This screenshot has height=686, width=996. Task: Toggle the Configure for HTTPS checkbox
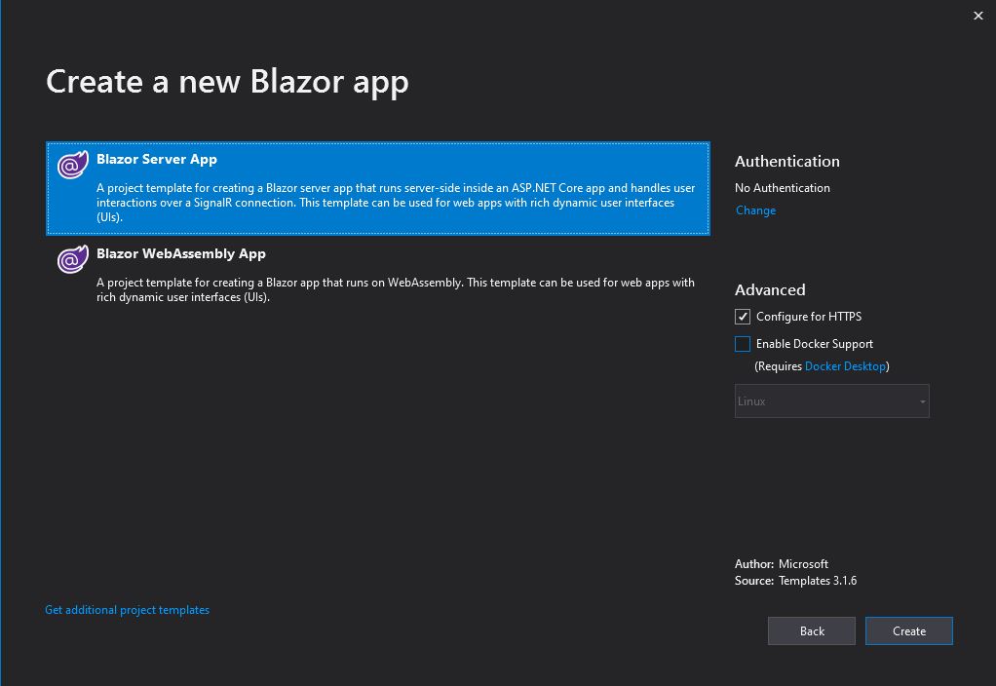[743, 316]
